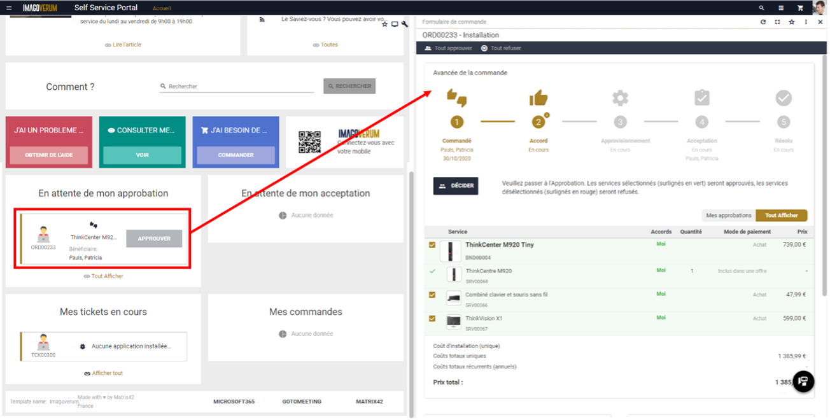Click GOTOMEETING footer link
Screen dimensions: 830x420
[x=302, y=402]
